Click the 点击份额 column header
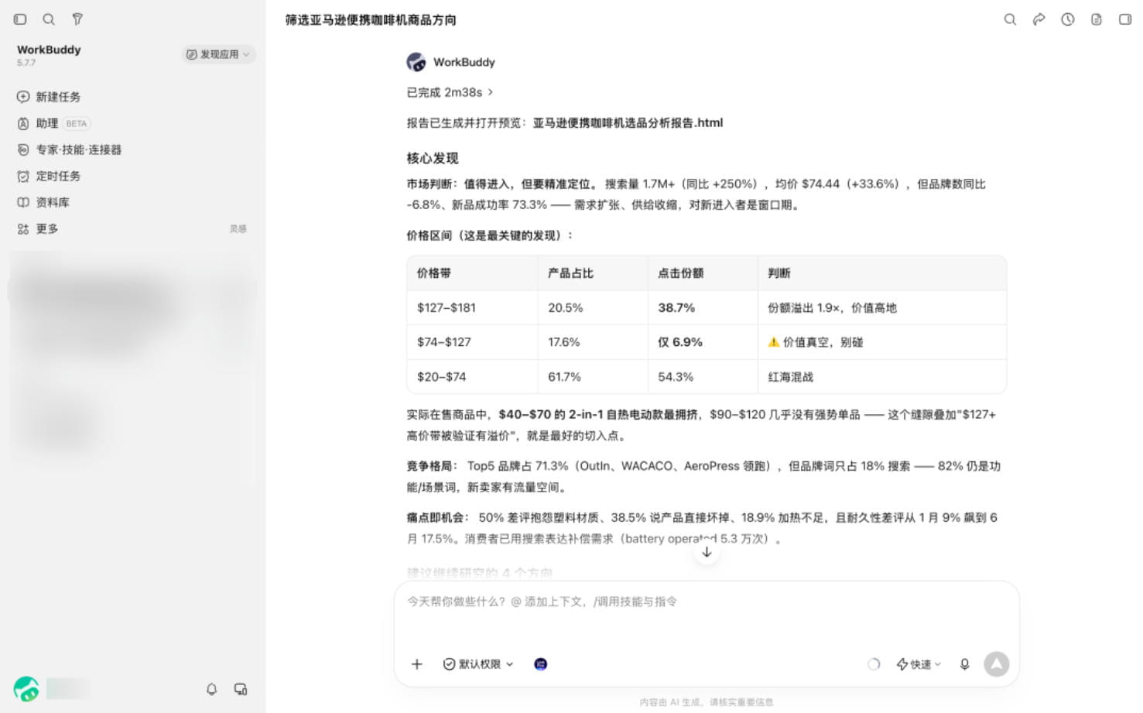Screen dimensions: 1143x713 pos(703,273)
